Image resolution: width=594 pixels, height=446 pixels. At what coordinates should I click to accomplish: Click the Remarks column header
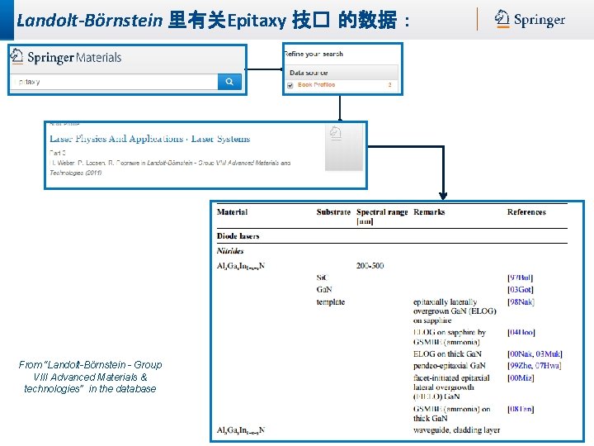429,212
